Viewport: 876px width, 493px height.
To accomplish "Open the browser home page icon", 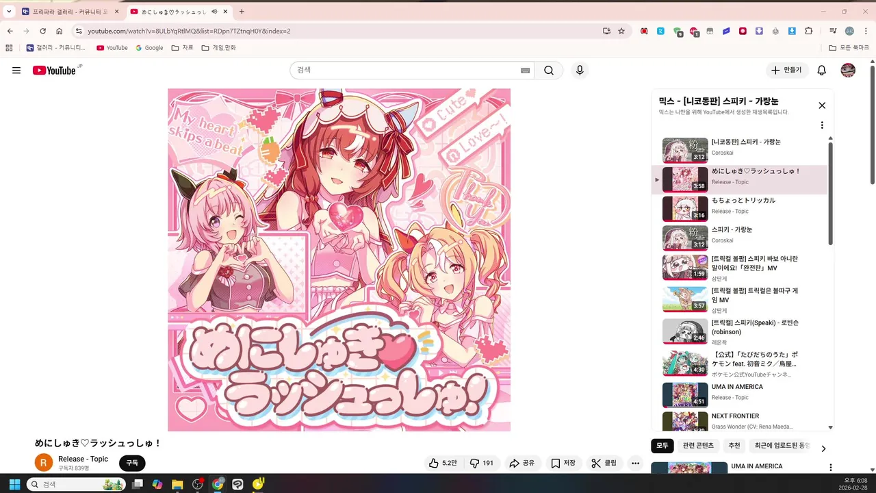I will click(60, 31).
